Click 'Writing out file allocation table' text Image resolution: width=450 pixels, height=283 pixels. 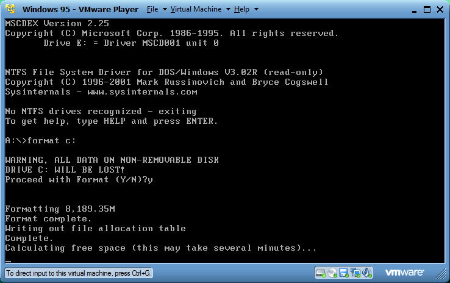point(95,229)
